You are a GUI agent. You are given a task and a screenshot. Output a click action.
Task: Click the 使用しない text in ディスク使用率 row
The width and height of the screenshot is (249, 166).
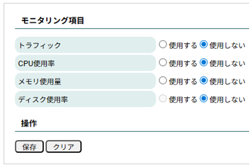(x=227, y=99)
